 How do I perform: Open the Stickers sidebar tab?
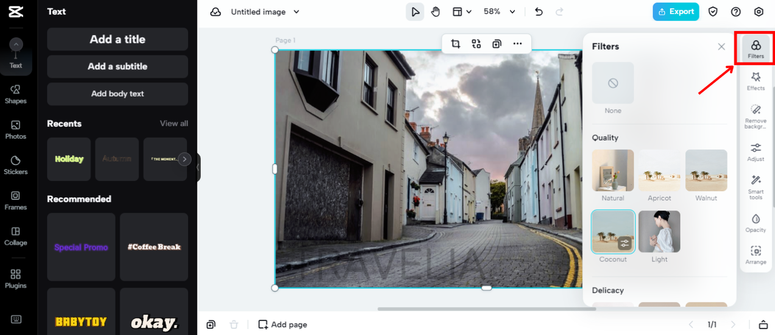pyautogui.click(x=16, y=165)
